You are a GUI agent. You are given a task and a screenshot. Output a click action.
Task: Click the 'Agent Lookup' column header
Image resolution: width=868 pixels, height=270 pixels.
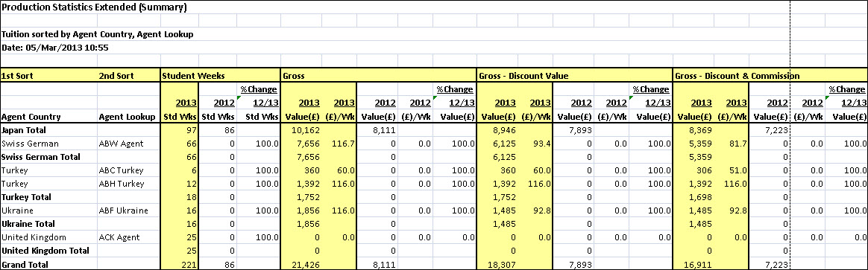(129, 117)
